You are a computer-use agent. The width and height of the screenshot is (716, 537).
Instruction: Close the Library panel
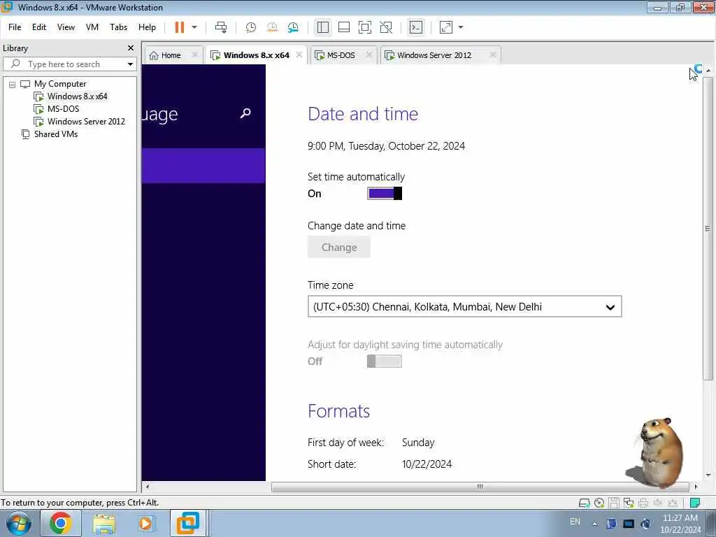click(x=131, y=48)
